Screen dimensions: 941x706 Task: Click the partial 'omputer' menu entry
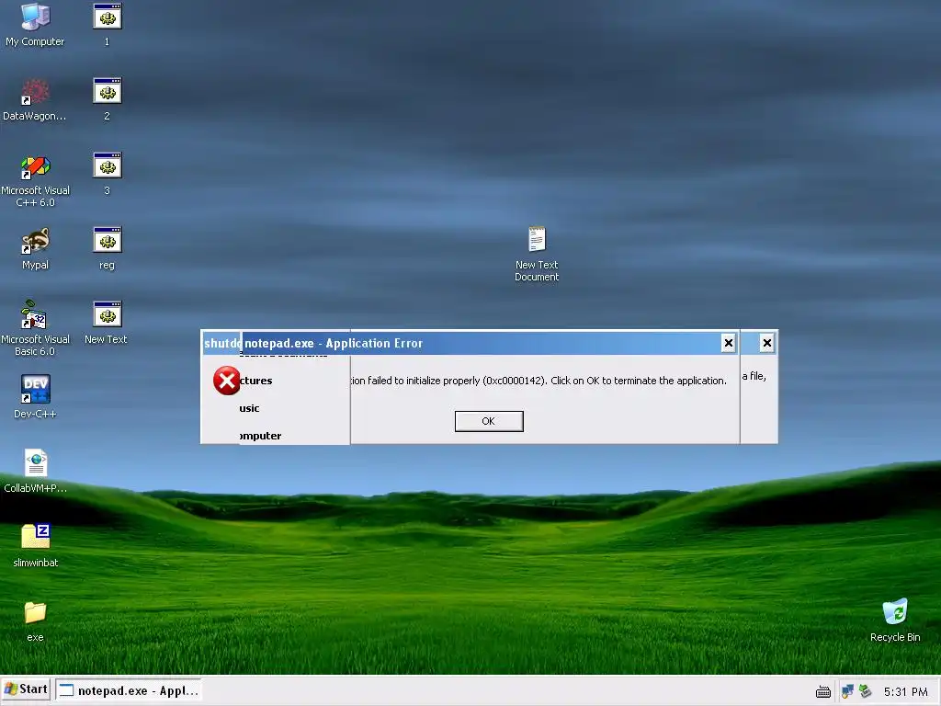[x=260, y=436]
